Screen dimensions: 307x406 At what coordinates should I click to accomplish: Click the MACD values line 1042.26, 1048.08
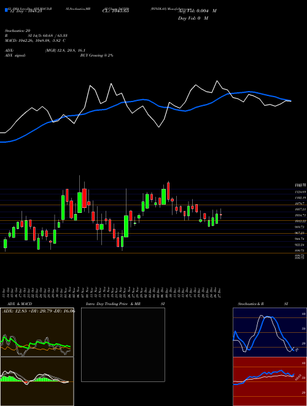click(x=34, y=41)
